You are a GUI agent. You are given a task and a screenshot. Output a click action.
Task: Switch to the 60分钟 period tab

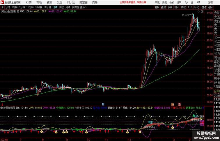coord(47,7)
